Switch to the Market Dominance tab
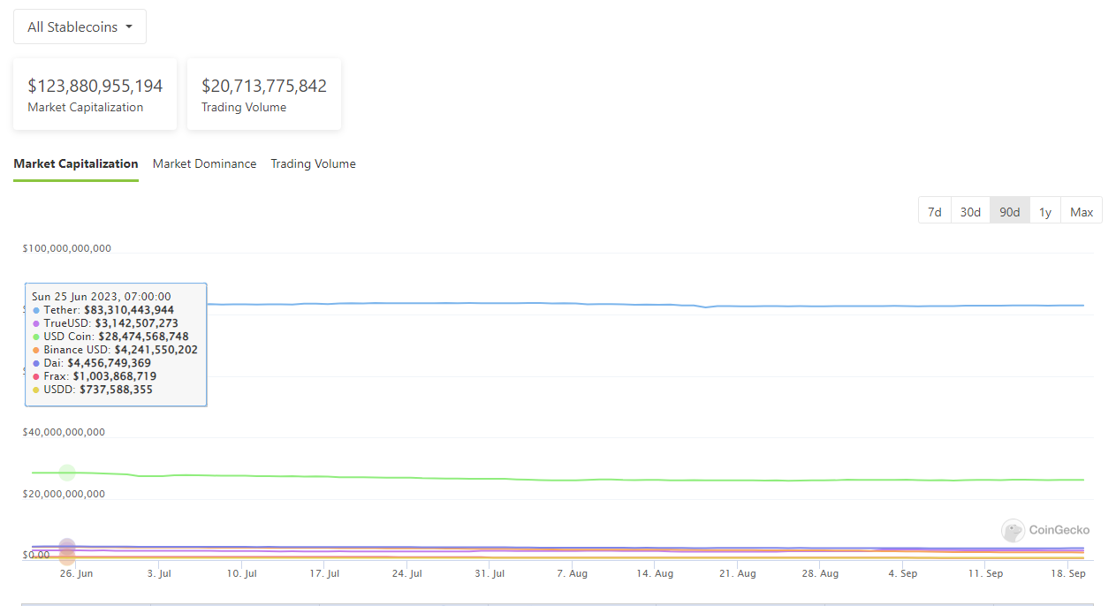1116x606 pixels. [204, 163]
